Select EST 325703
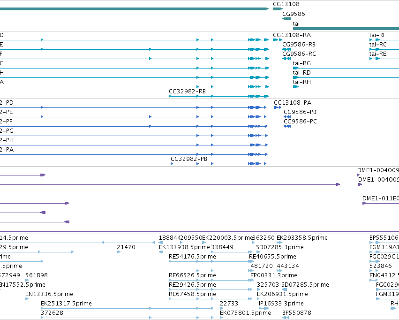This screenshot has height=320, width=399. click(x=268, y=285)
